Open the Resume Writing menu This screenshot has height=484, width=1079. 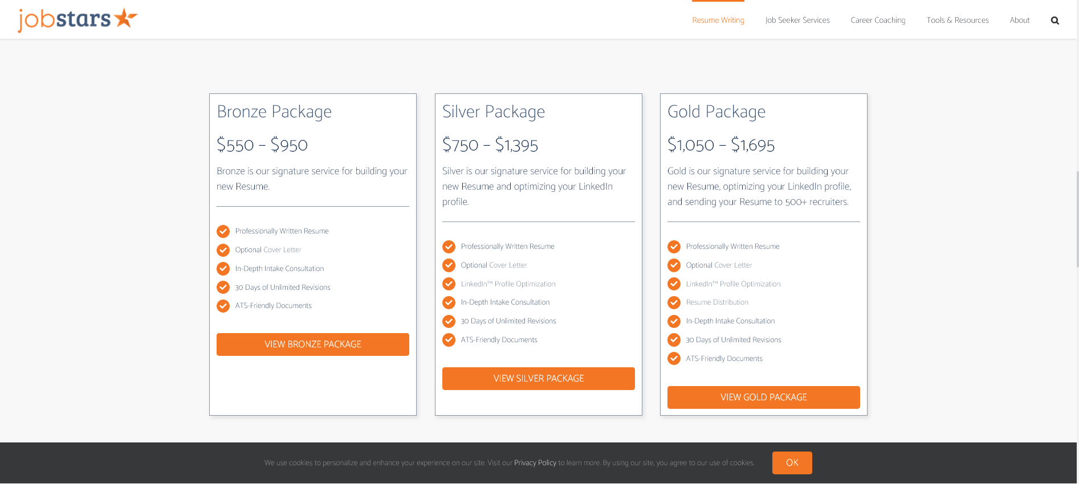pyautogui.click(x=718, y=20)
